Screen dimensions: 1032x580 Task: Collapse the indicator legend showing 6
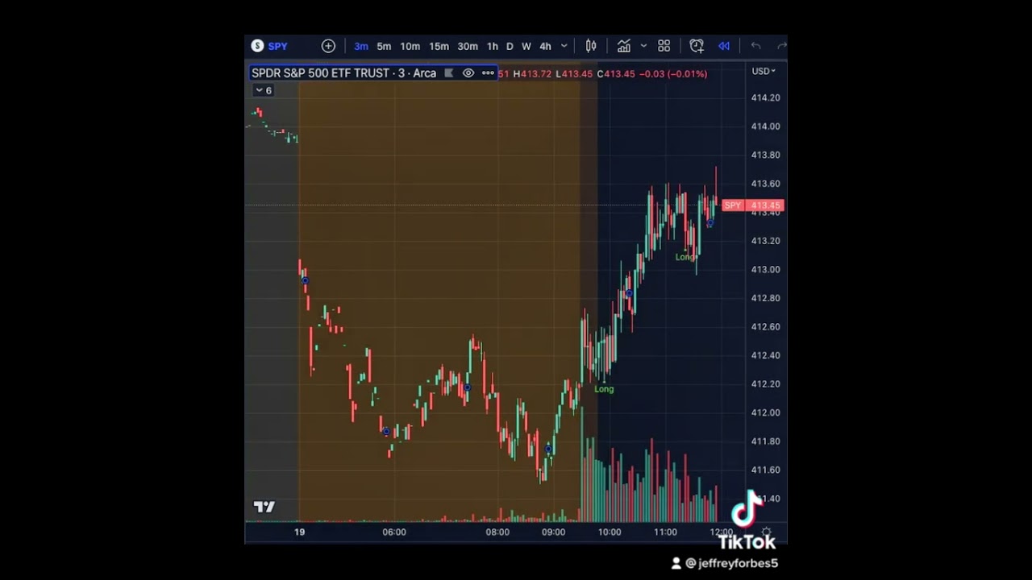264,90
